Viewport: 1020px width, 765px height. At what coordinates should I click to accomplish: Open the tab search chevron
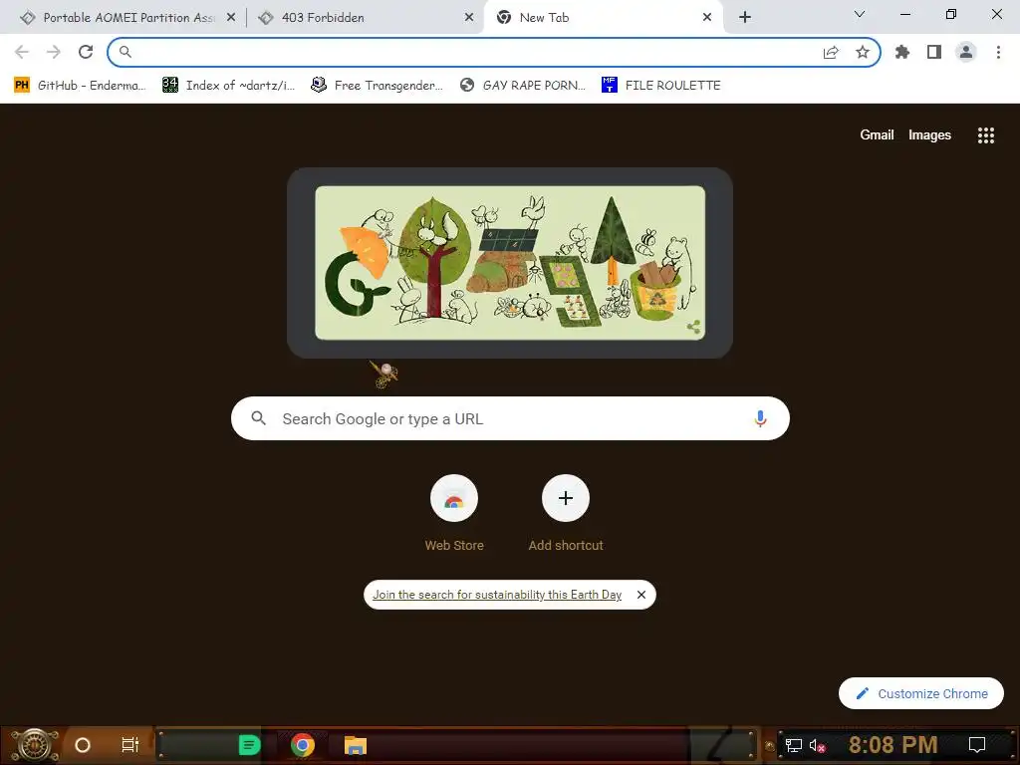click(x=860, y=14)
